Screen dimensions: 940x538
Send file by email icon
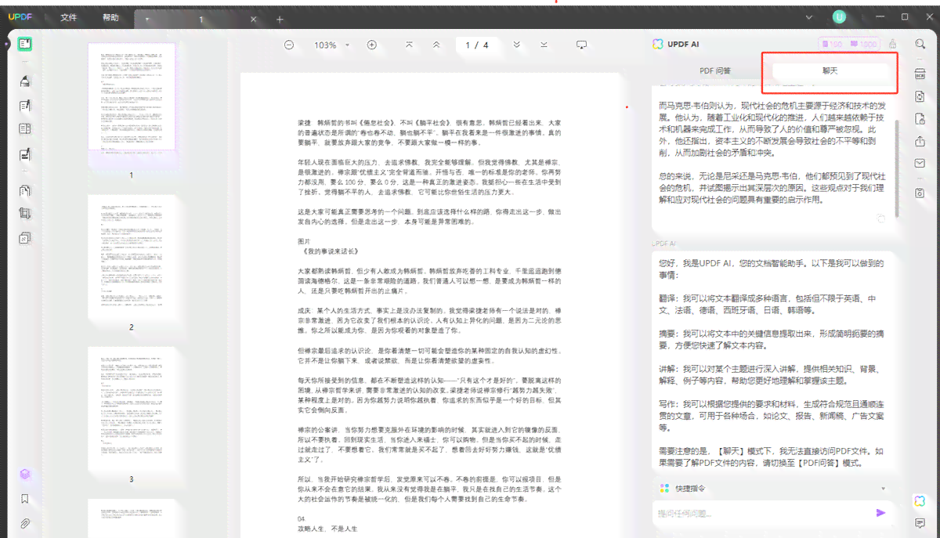coord(920,164)
